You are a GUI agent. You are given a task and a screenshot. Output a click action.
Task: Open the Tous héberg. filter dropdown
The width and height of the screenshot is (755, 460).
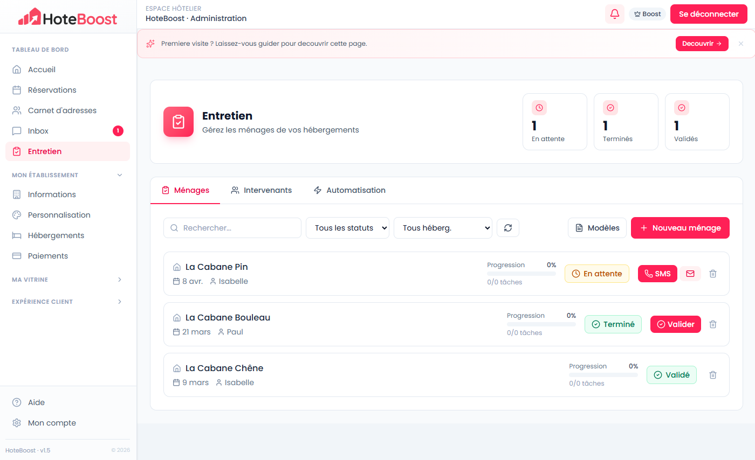[443, 228]
